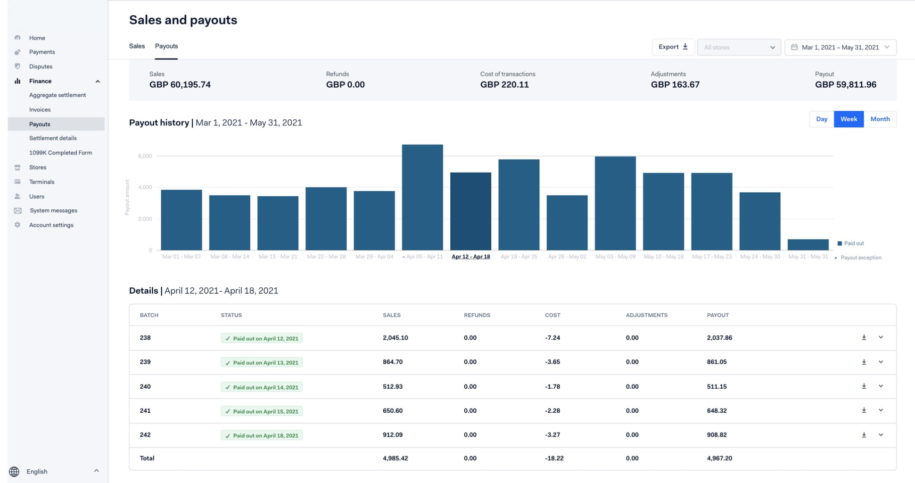The height and width of the screenshot is (483, 915).
Task: Switch chart view to Month
Action: pos(880,119)
